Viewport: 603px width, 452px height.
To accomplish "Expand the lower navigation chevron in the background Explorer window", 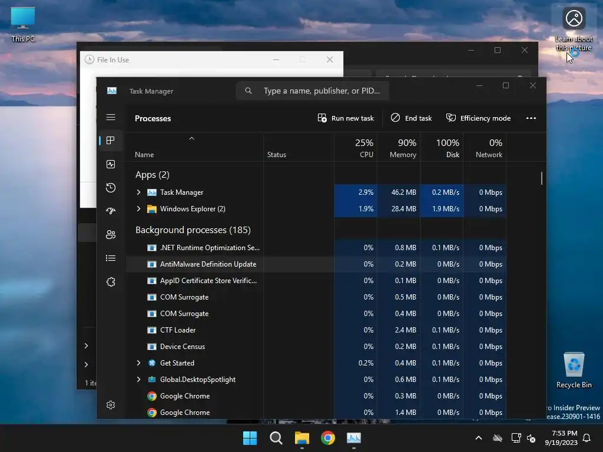I will pyautogui.click(x=86, y=364).
